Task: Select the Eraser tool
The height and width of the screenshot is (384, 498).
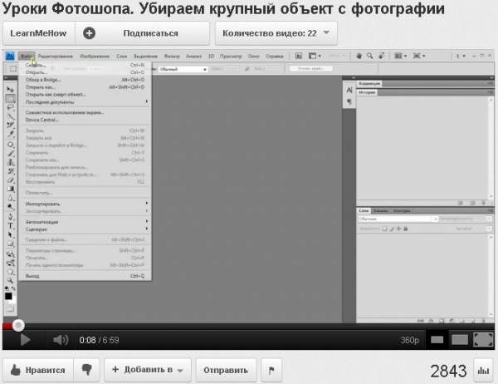Action: click(x=10, y=180)
